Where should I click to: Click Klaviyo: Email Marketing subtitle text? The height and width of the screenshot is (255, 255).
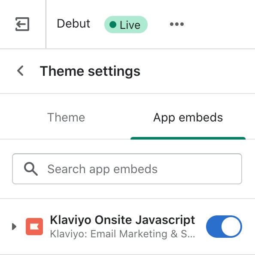(x=122, y=234)
